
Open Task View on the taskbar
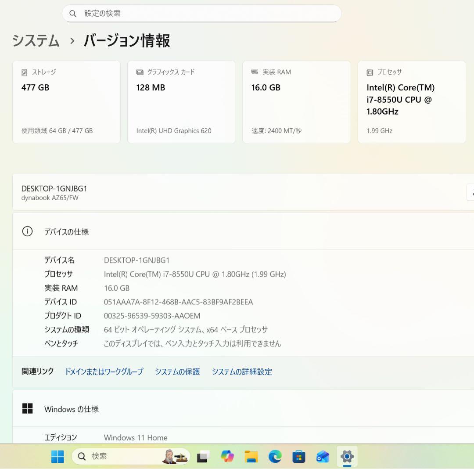tap(203, 456)
